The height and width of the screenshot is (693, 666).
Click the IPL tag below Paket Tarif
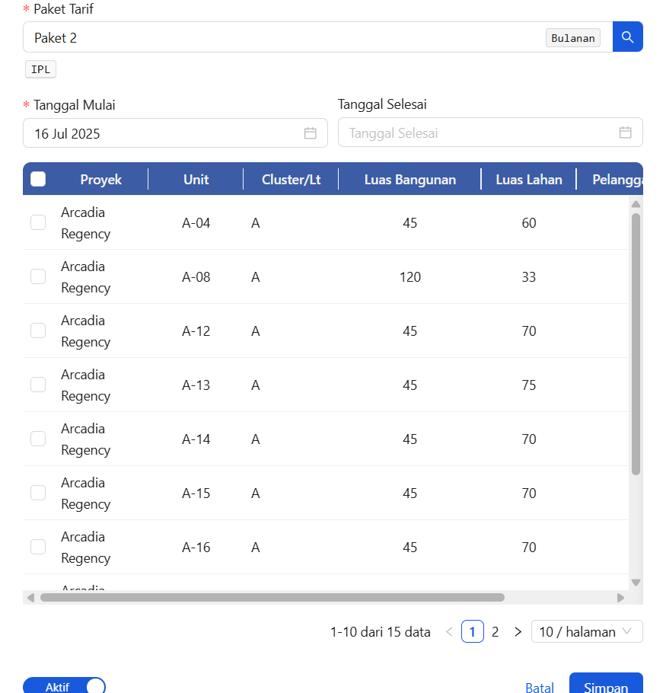coord(40,69)
